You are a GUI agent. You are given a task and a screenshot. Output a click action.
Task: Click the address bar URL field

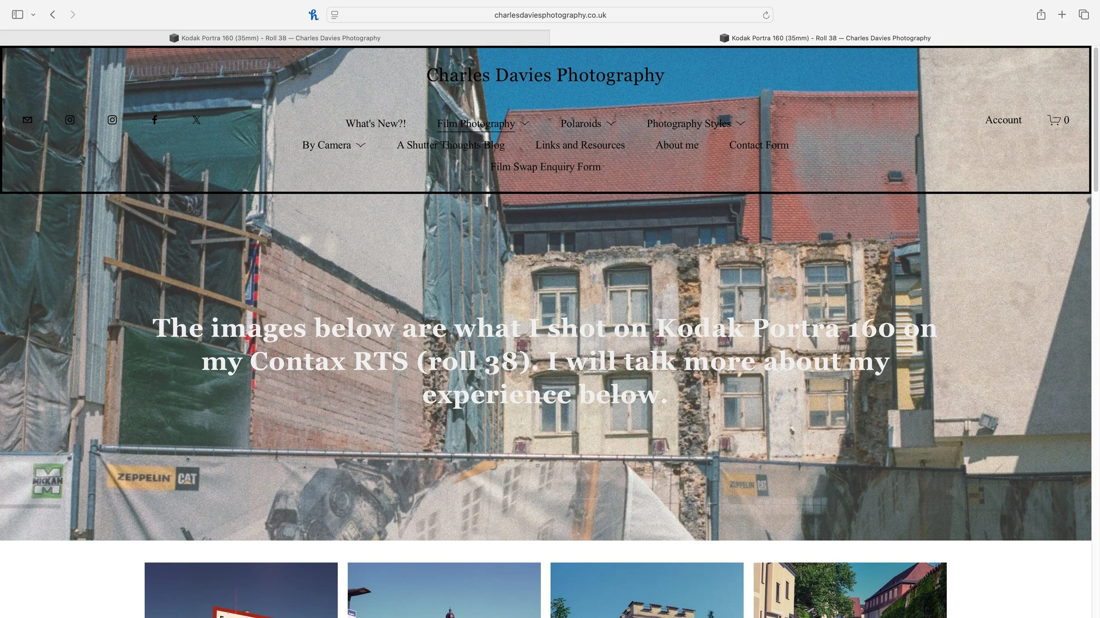[x=550, y=15]
